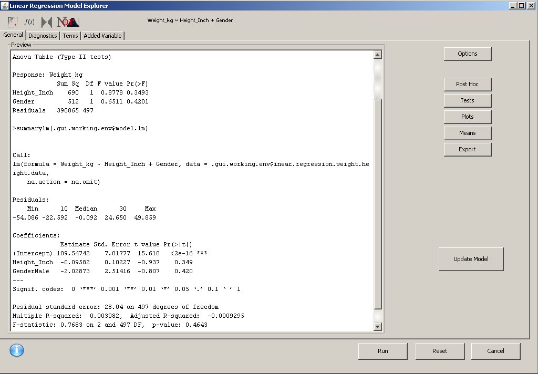Click the GenderMale coefficient row

coord(102,271)
